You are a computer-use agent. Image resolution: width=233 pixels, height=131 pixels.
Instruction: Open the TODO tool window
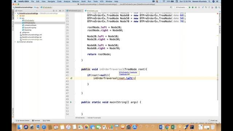(47, 120)
